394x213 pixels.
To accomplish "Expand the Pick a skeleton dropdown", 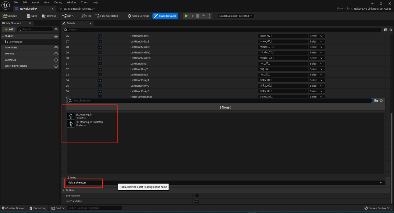I will [225, 183].
